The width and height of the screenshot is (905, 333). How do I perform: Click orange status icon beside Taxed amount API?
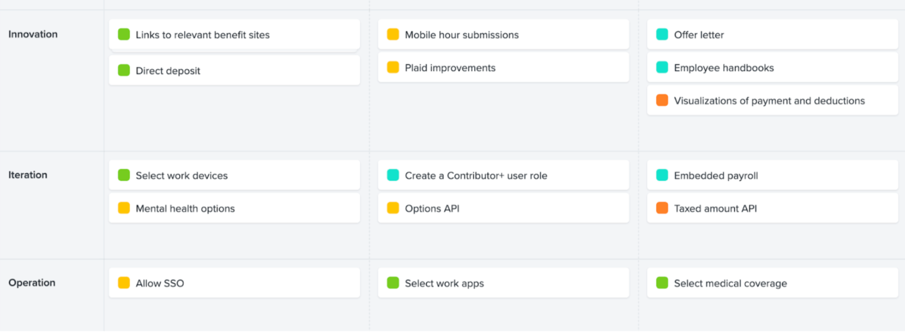(x=662, y=208)
